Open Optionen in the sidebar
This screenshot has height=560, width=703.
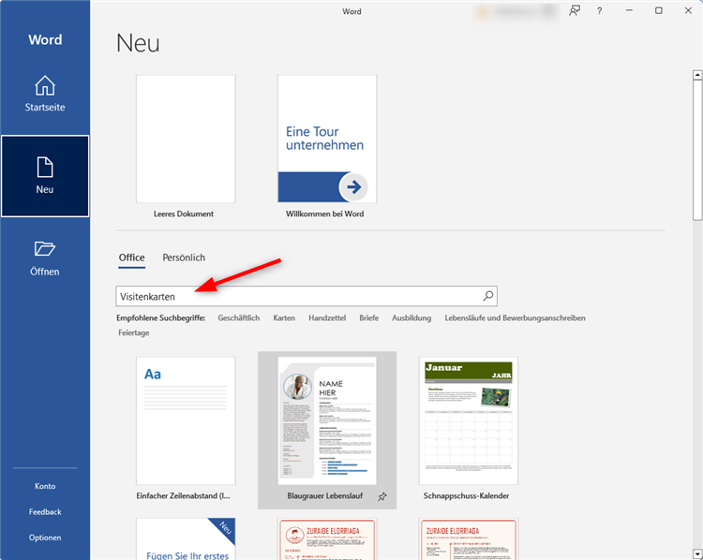[x=45, y=538]
